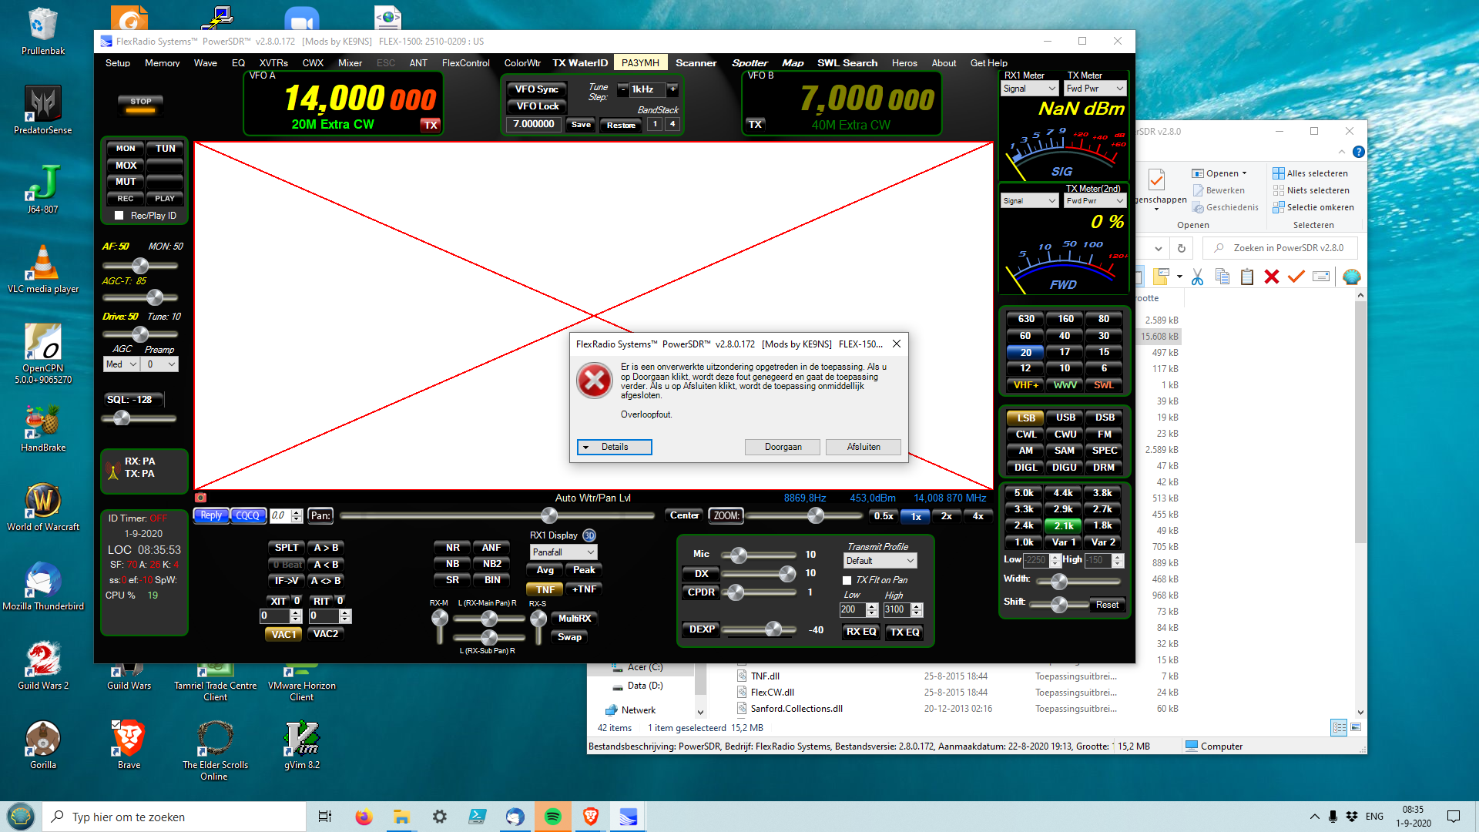Viewport: 1479px width, 832px height.
Task: Open the Panafall display mode dropdown
Action: [x=564, y=552]
